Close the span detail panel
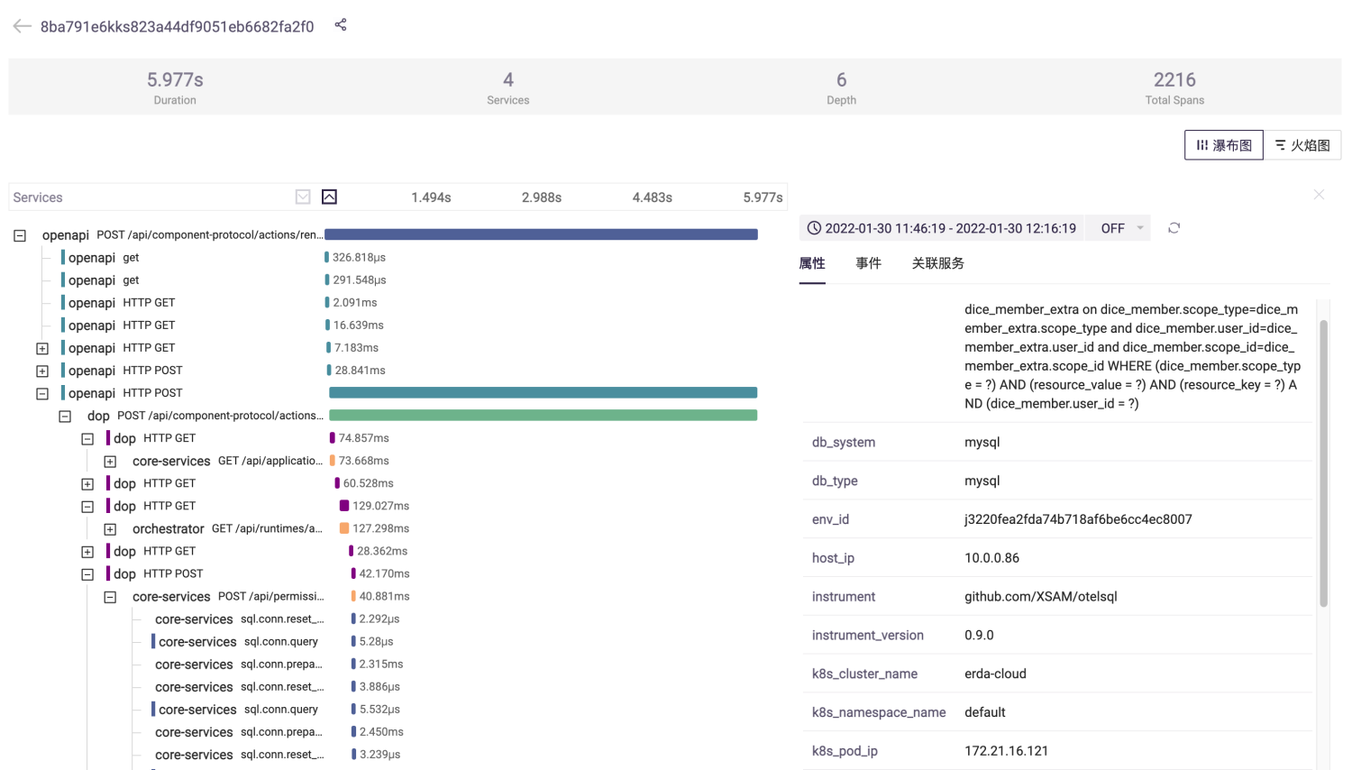 pyautogui.click(x=1319, y=195)
